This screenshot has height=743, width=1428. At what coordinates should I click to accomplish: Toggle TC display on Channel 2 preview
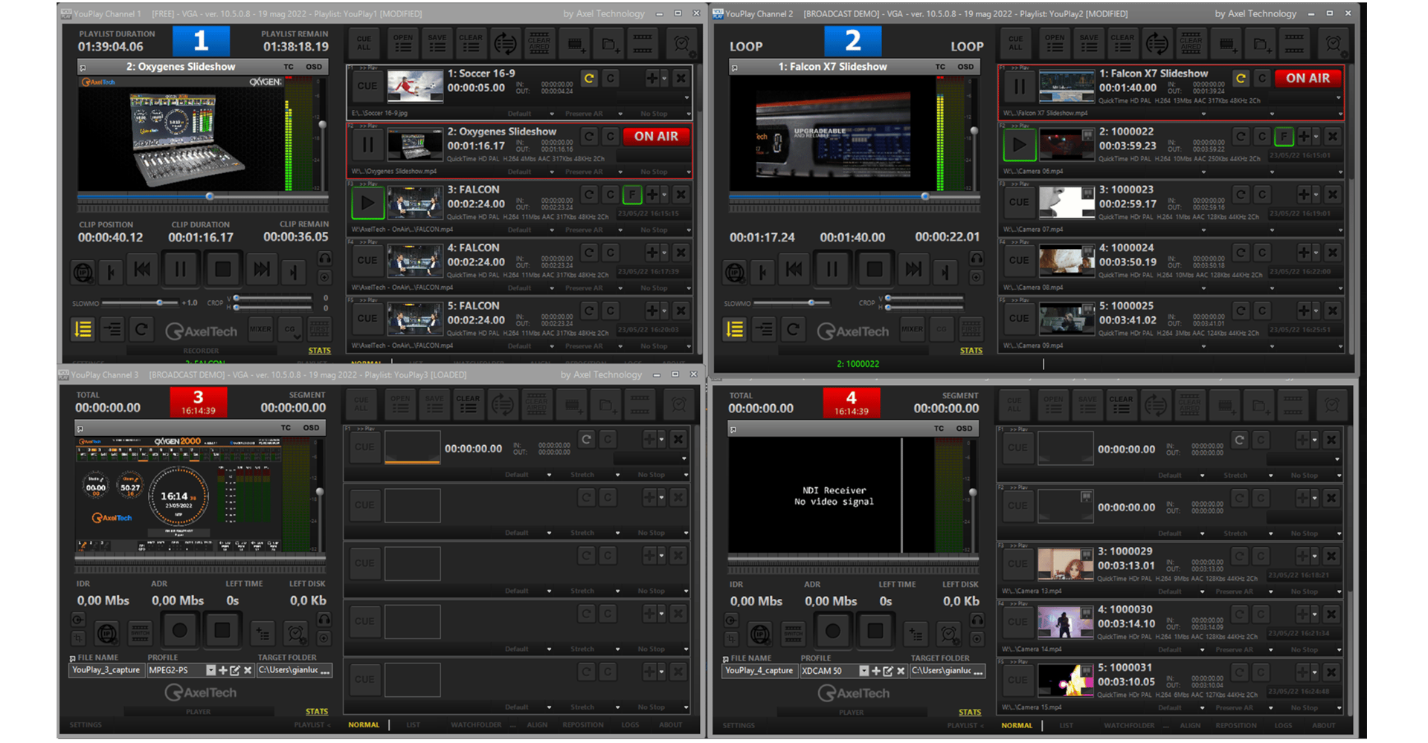click(x=940, y=67)
